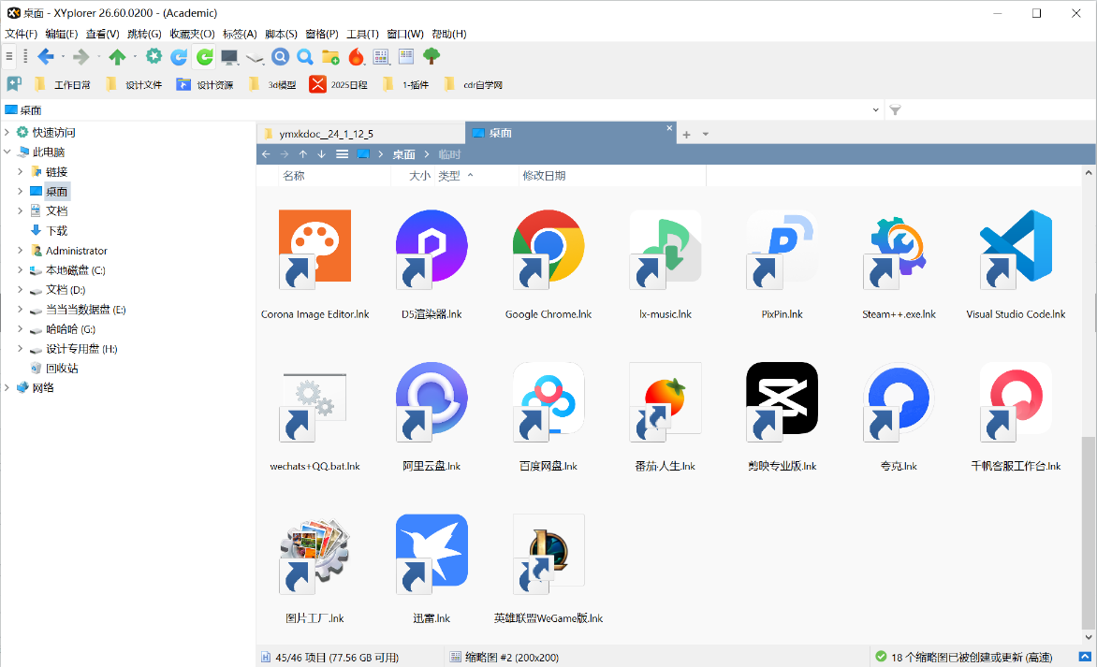Toggle the tree panel with the green tree icon

pos(431,57)
